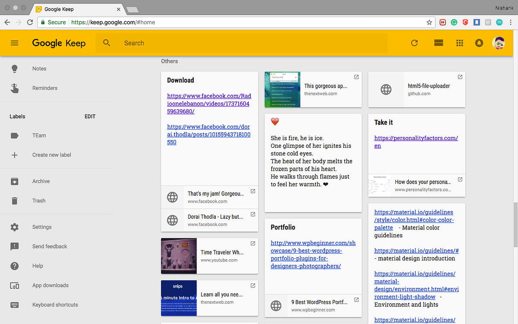This screenshot has width=518, height=324.
Task: Open the wpbeginner.com showcase link
Action: [x=313, y=254]
